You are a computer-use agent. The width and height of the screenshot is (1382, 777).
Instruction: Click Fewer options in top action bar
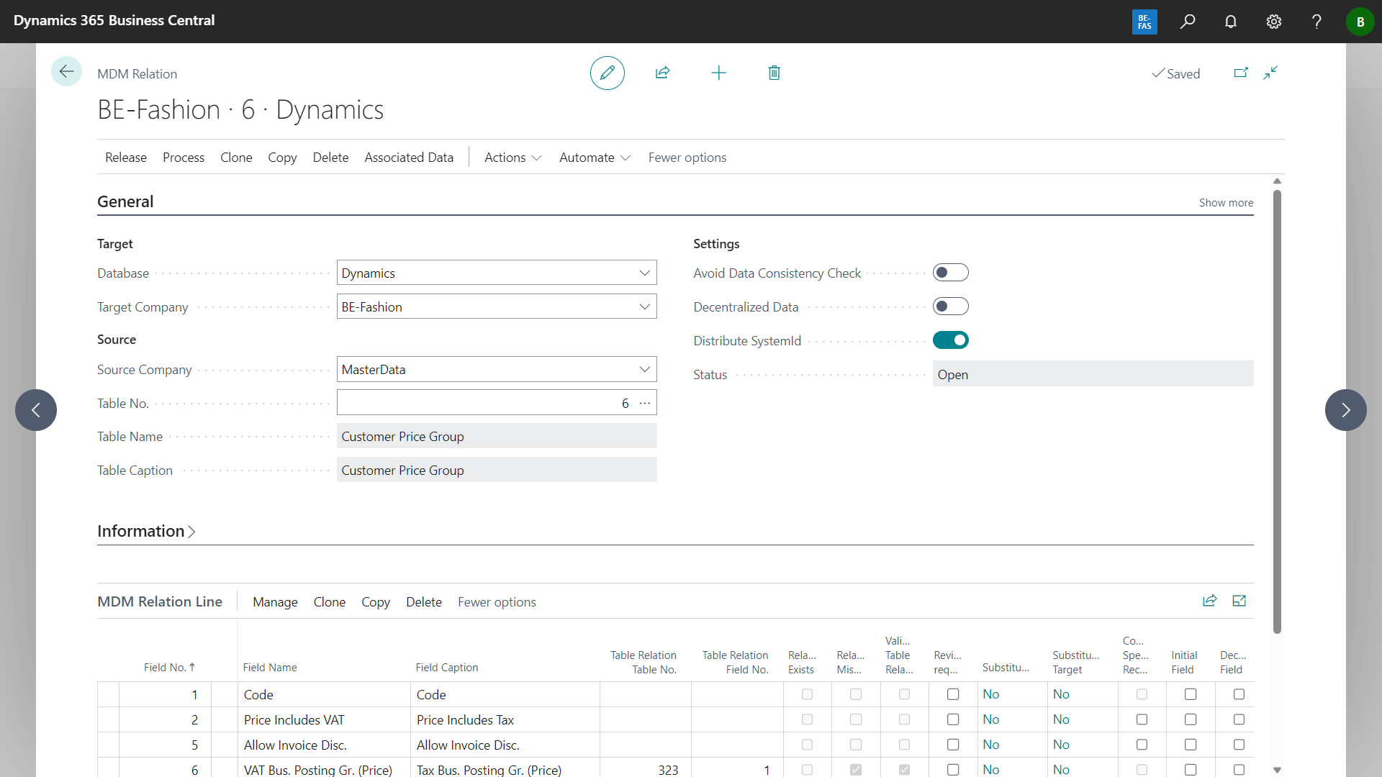pos(687,158)
